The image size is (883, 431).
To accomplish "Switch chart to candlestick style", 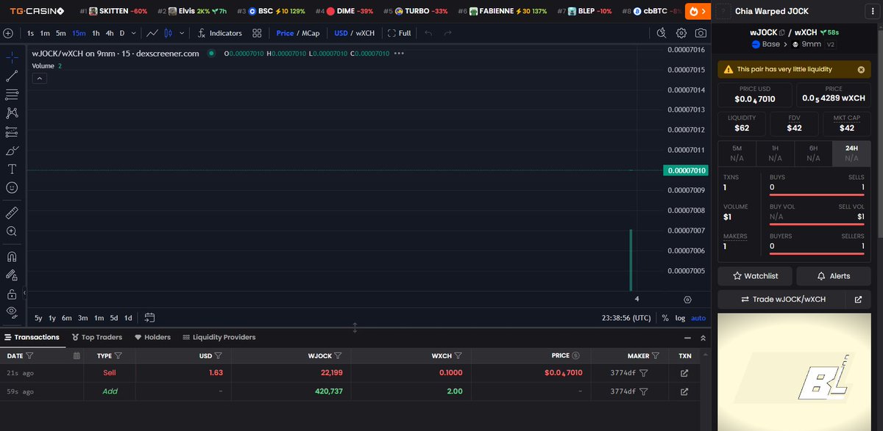I will point(168,33).
